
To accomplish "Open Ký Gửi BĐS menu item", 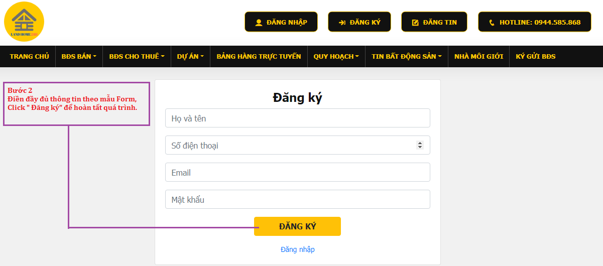I will (x=536, y=57).
